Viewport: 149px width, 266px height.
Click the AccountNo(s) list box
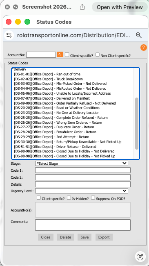(x=83, y=210)
